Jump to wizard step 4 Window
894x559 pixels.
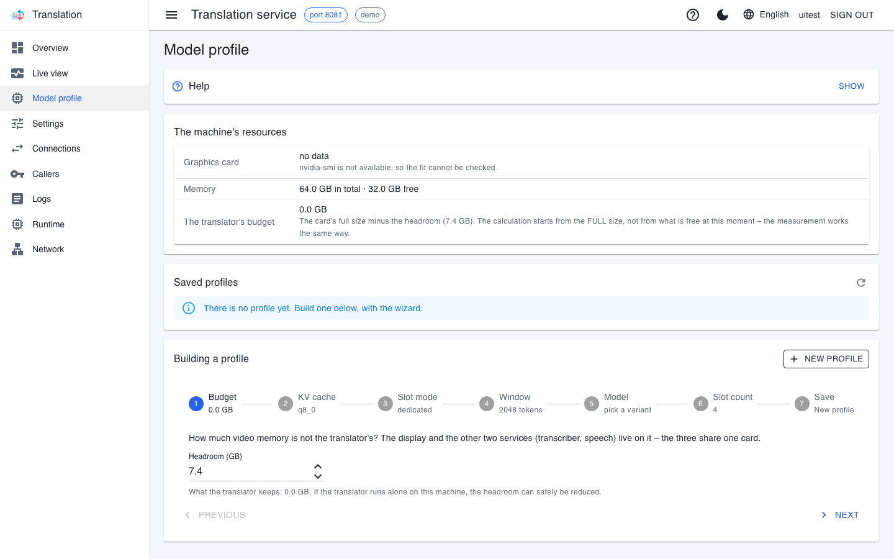[511, 403]
